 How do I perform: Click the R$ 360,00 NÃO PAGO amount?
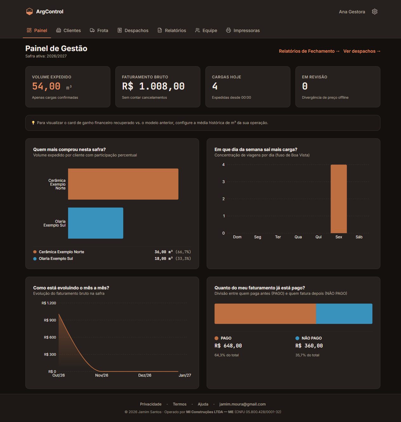[x=309, y=346]
